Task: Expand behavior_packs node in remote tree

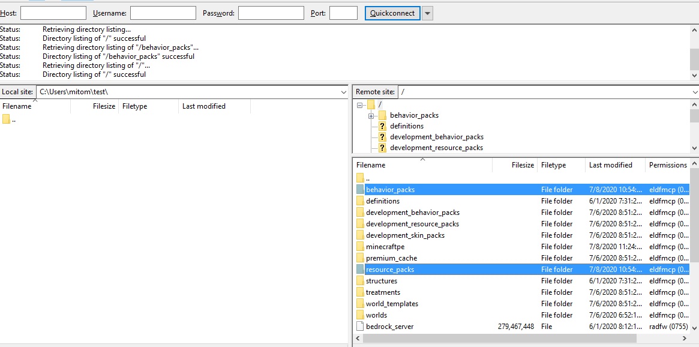Action: [370, 116]
